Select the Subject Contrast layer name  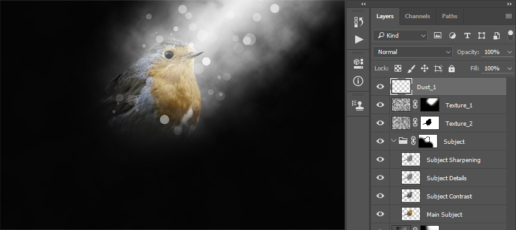(449, 196)
